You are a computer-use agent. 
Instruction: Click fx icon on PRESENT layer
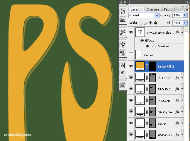click(x=177, y=100)
